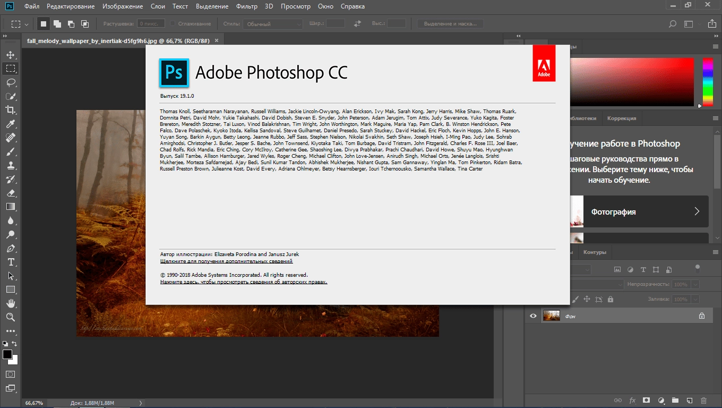The image size is (722, 408).
Task: Toggle Lock All padlock in Layers panel
Action: [x=611, y=299]
